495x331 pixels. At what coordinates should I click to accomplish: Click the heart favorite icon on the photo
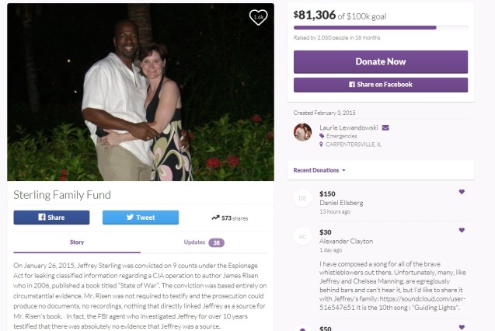258,16
